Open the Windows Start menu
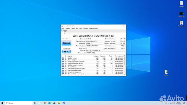 2,103
